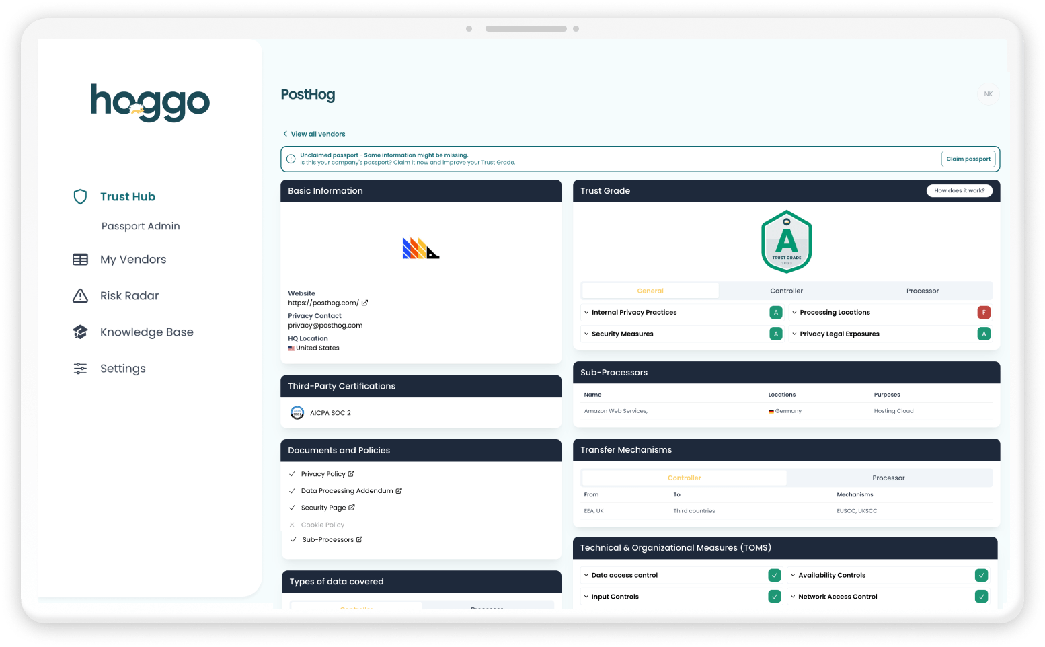Click the Claim passport button
Screen dimensions: 1045x647
968,159
